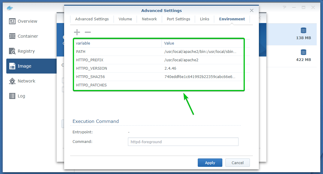Click the plus icon to add variable

[77, 32]
